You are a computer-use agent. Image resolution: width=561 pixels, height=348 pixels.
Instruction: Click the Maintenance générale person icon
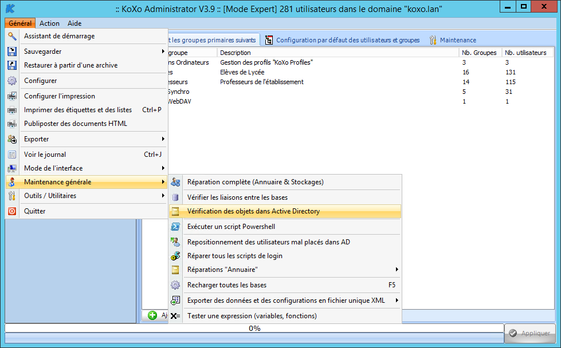pos(12,182)
